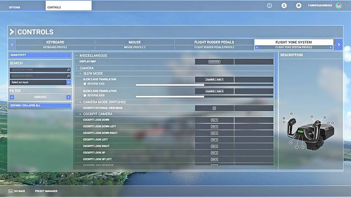Focus the Search by input field
This screenshot has width=351, height=197.
[38, 76]
